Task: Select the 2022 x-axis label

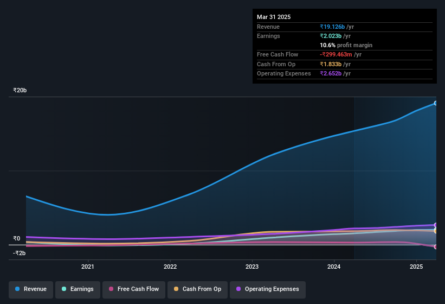Action: [x=170, y=267]
